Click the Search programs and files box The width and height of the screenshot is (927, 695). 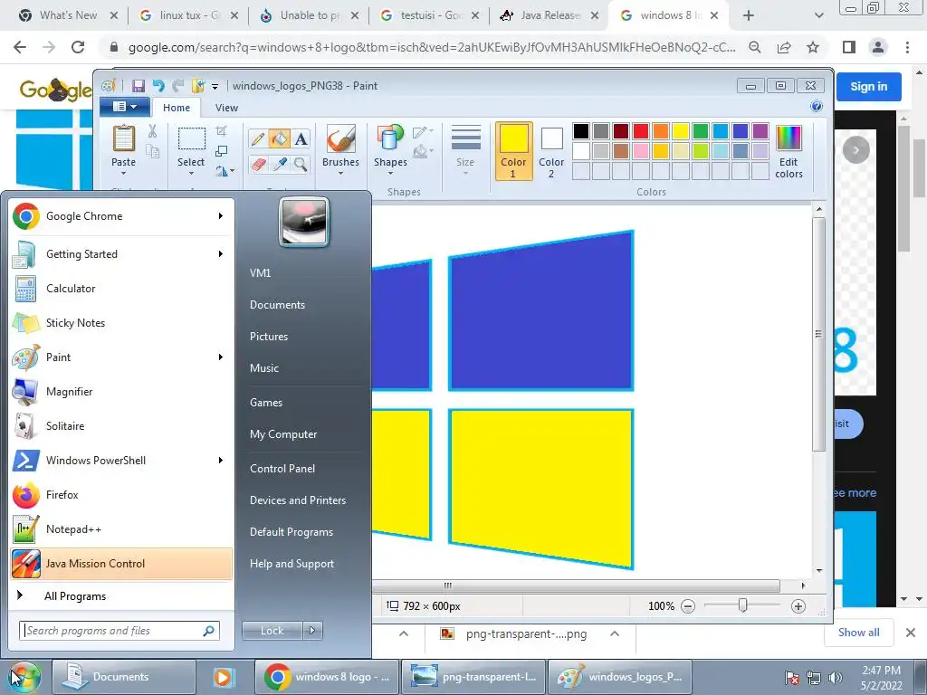tap(119, 631)
